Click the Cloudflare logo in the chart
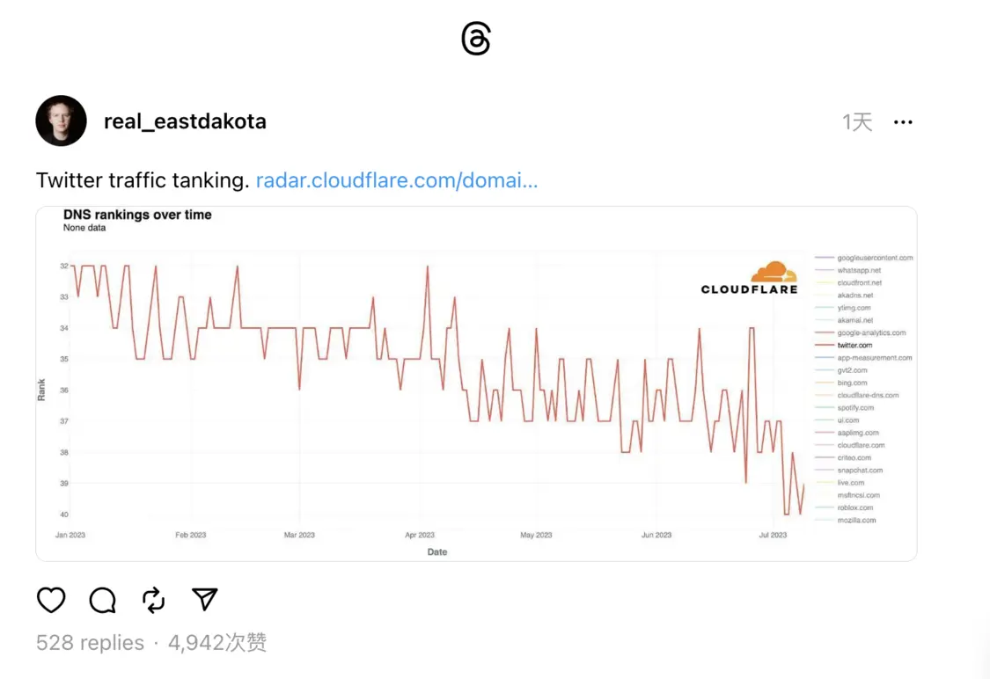 click(750, 278)
